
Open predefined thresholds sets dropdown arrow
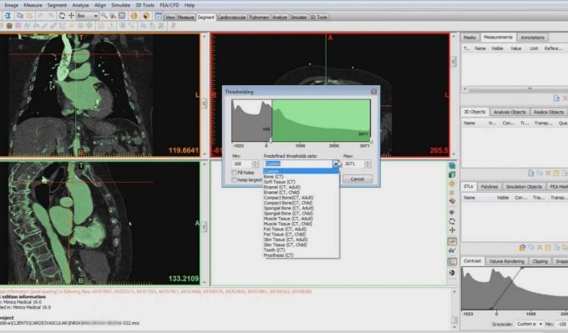pos(336,164)
